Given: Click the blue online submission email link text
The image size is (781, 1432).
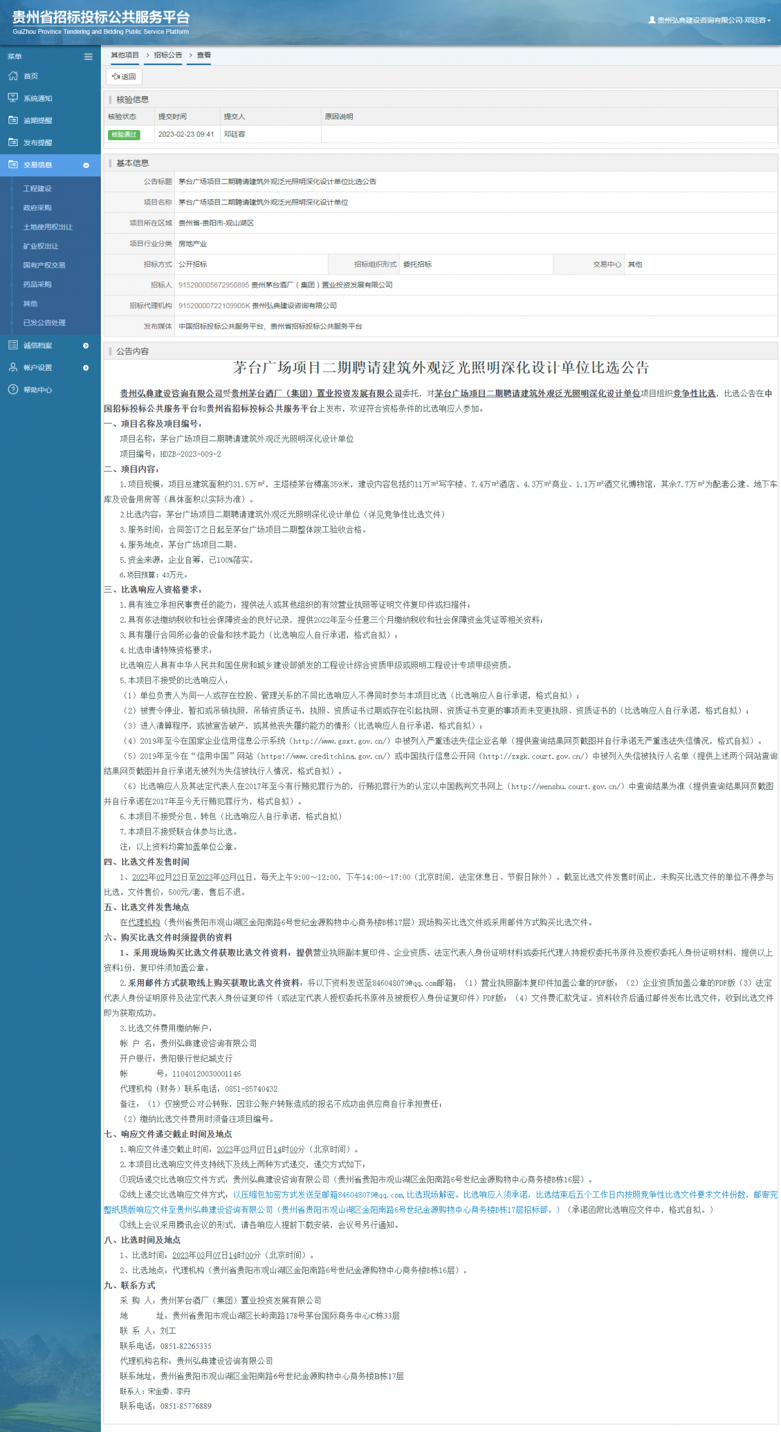Looking at the screenshot, I should (x=441, y=1202).
